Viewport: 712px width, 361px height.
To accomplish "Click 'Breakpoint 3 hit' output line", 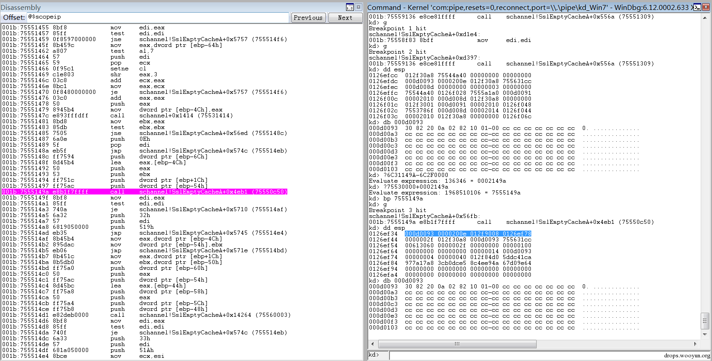I will [398, 210].
